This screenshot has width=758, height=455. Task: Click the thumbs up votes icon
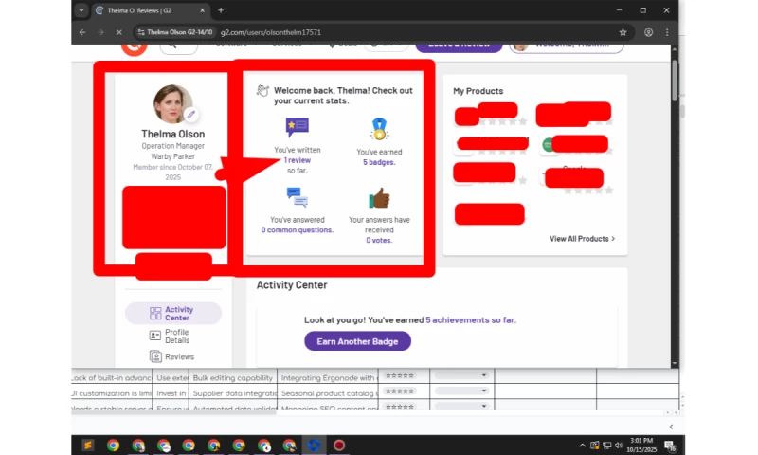pyautogui.click(x=379, y=197)
